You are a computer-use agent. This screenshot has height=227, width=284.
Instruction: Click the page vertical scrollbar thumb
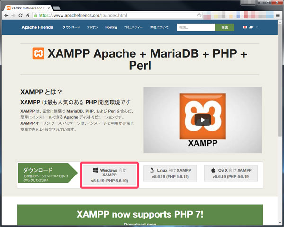tap(280, 79)
